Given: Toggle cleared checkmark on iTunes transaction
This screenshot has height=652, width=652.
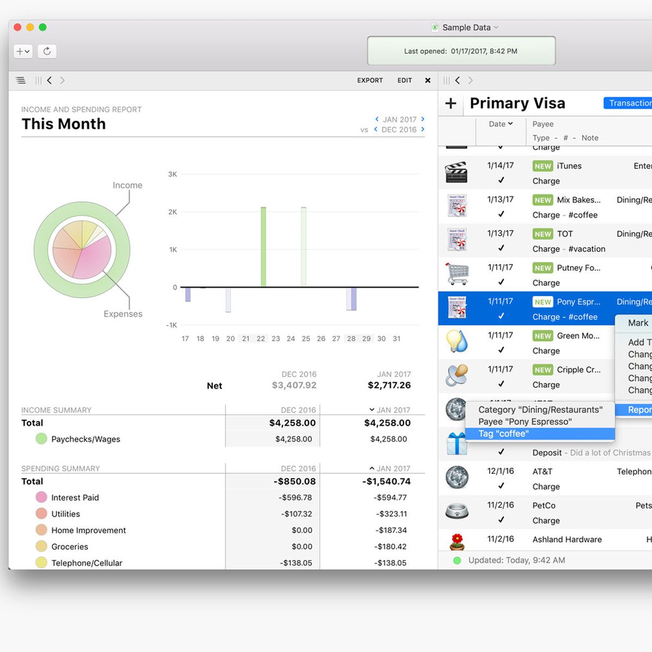Looking at the screenshot, I should click(x=501, y=180).
